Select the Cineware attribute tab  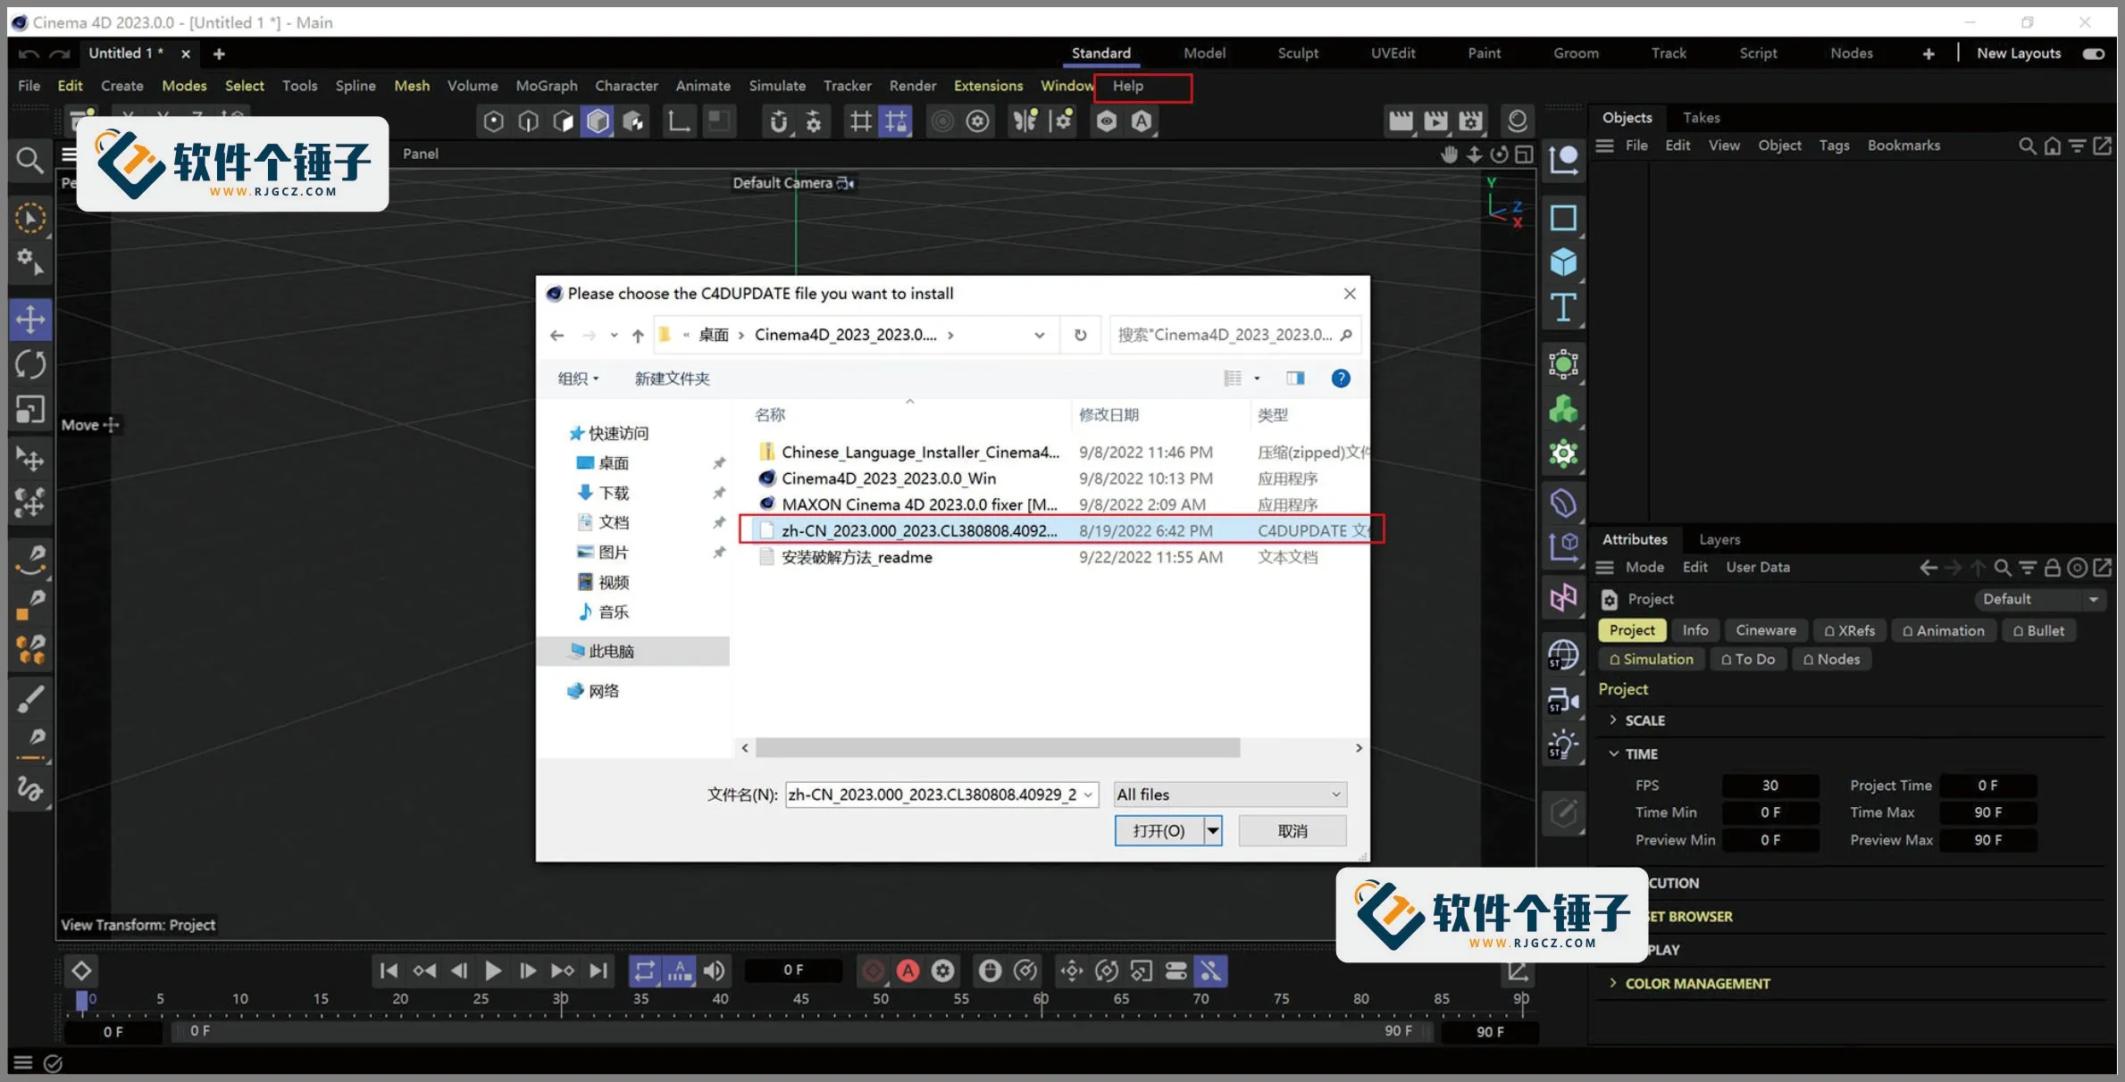tap(1765, 630)
